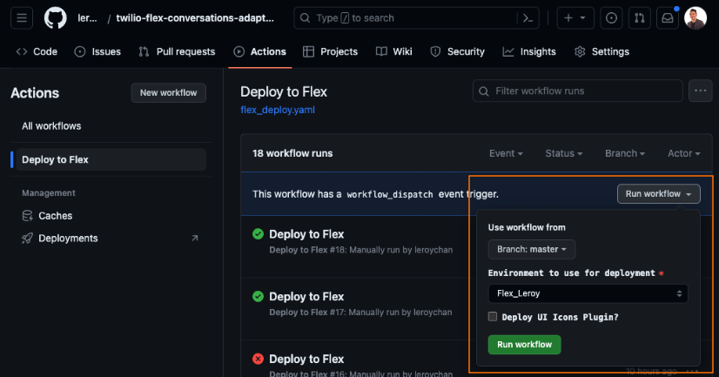Image resolution: width=719 pixels, height=377 pixels.
Task: Expand the Event filter dropdown
Action: (x=506, y=153)
